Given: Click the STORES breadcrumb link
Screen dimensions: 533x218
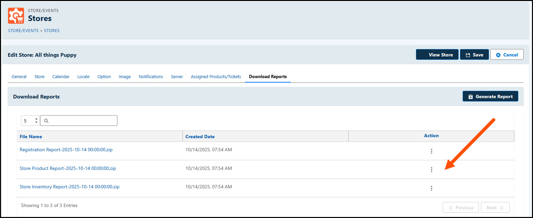Looking at the screenshot, I should coord(52,30).
